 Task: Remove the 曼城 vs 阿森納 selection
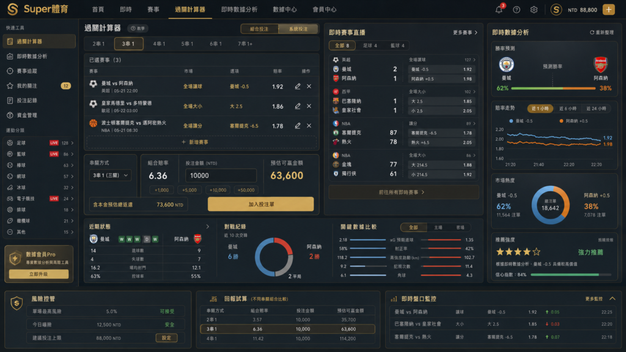309,86
